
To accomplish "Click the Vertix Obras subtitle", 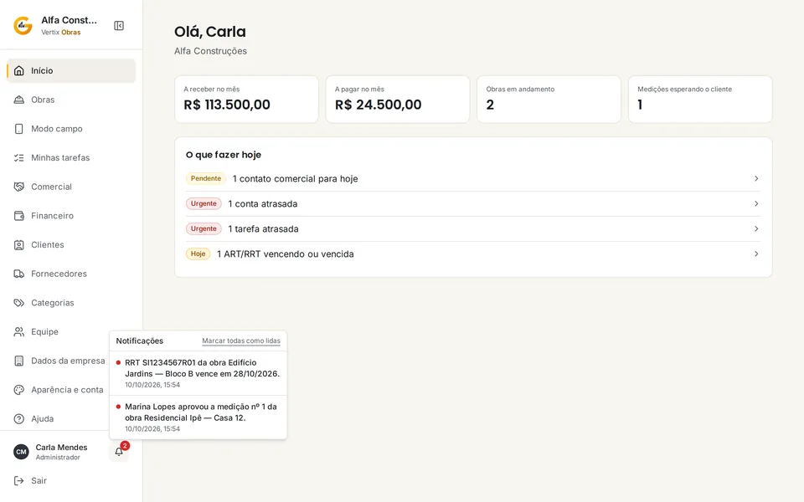I will click(x=61, y=33).
